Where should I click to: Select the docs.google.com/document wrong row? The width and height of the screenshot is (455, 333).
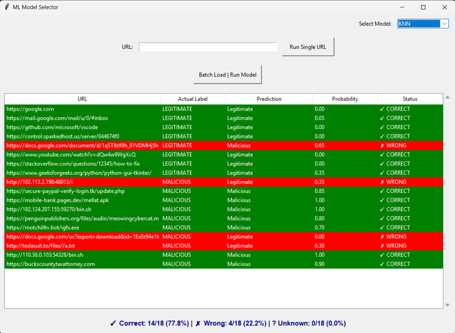82,146
